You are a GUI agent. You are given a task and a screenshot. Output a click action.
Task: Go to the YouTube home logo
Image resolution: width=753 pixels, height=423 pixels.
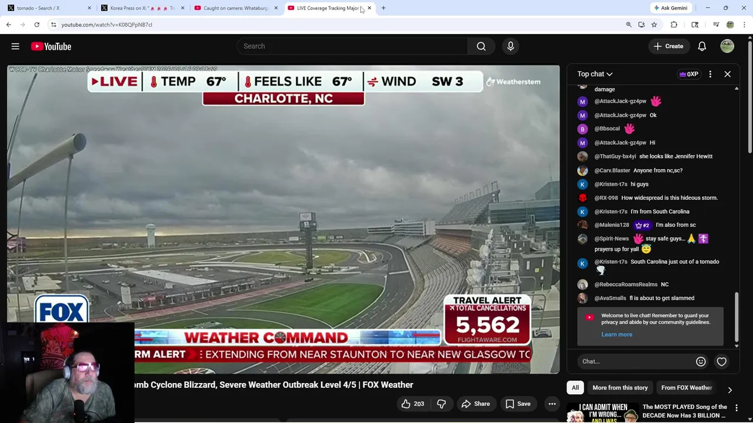(51, 46)
